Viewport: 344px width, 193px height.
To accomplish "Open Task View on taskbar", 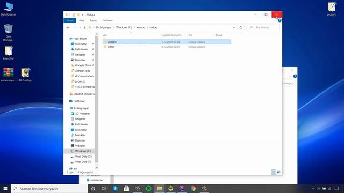I will click(x=104, y=188).
